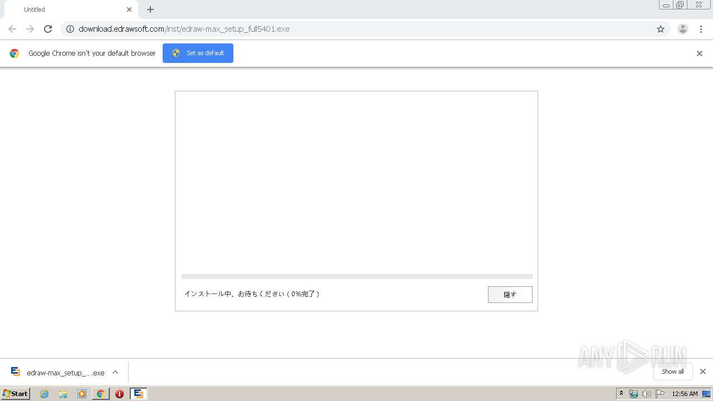Click the installer progress bar
713x401 pixels.
[x=357, y=276]
